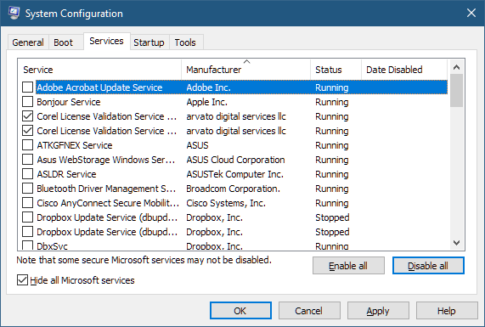The image size is (485, 327).
Task: Click the Cisco Systems, Inc. cell
Action: 226,203
